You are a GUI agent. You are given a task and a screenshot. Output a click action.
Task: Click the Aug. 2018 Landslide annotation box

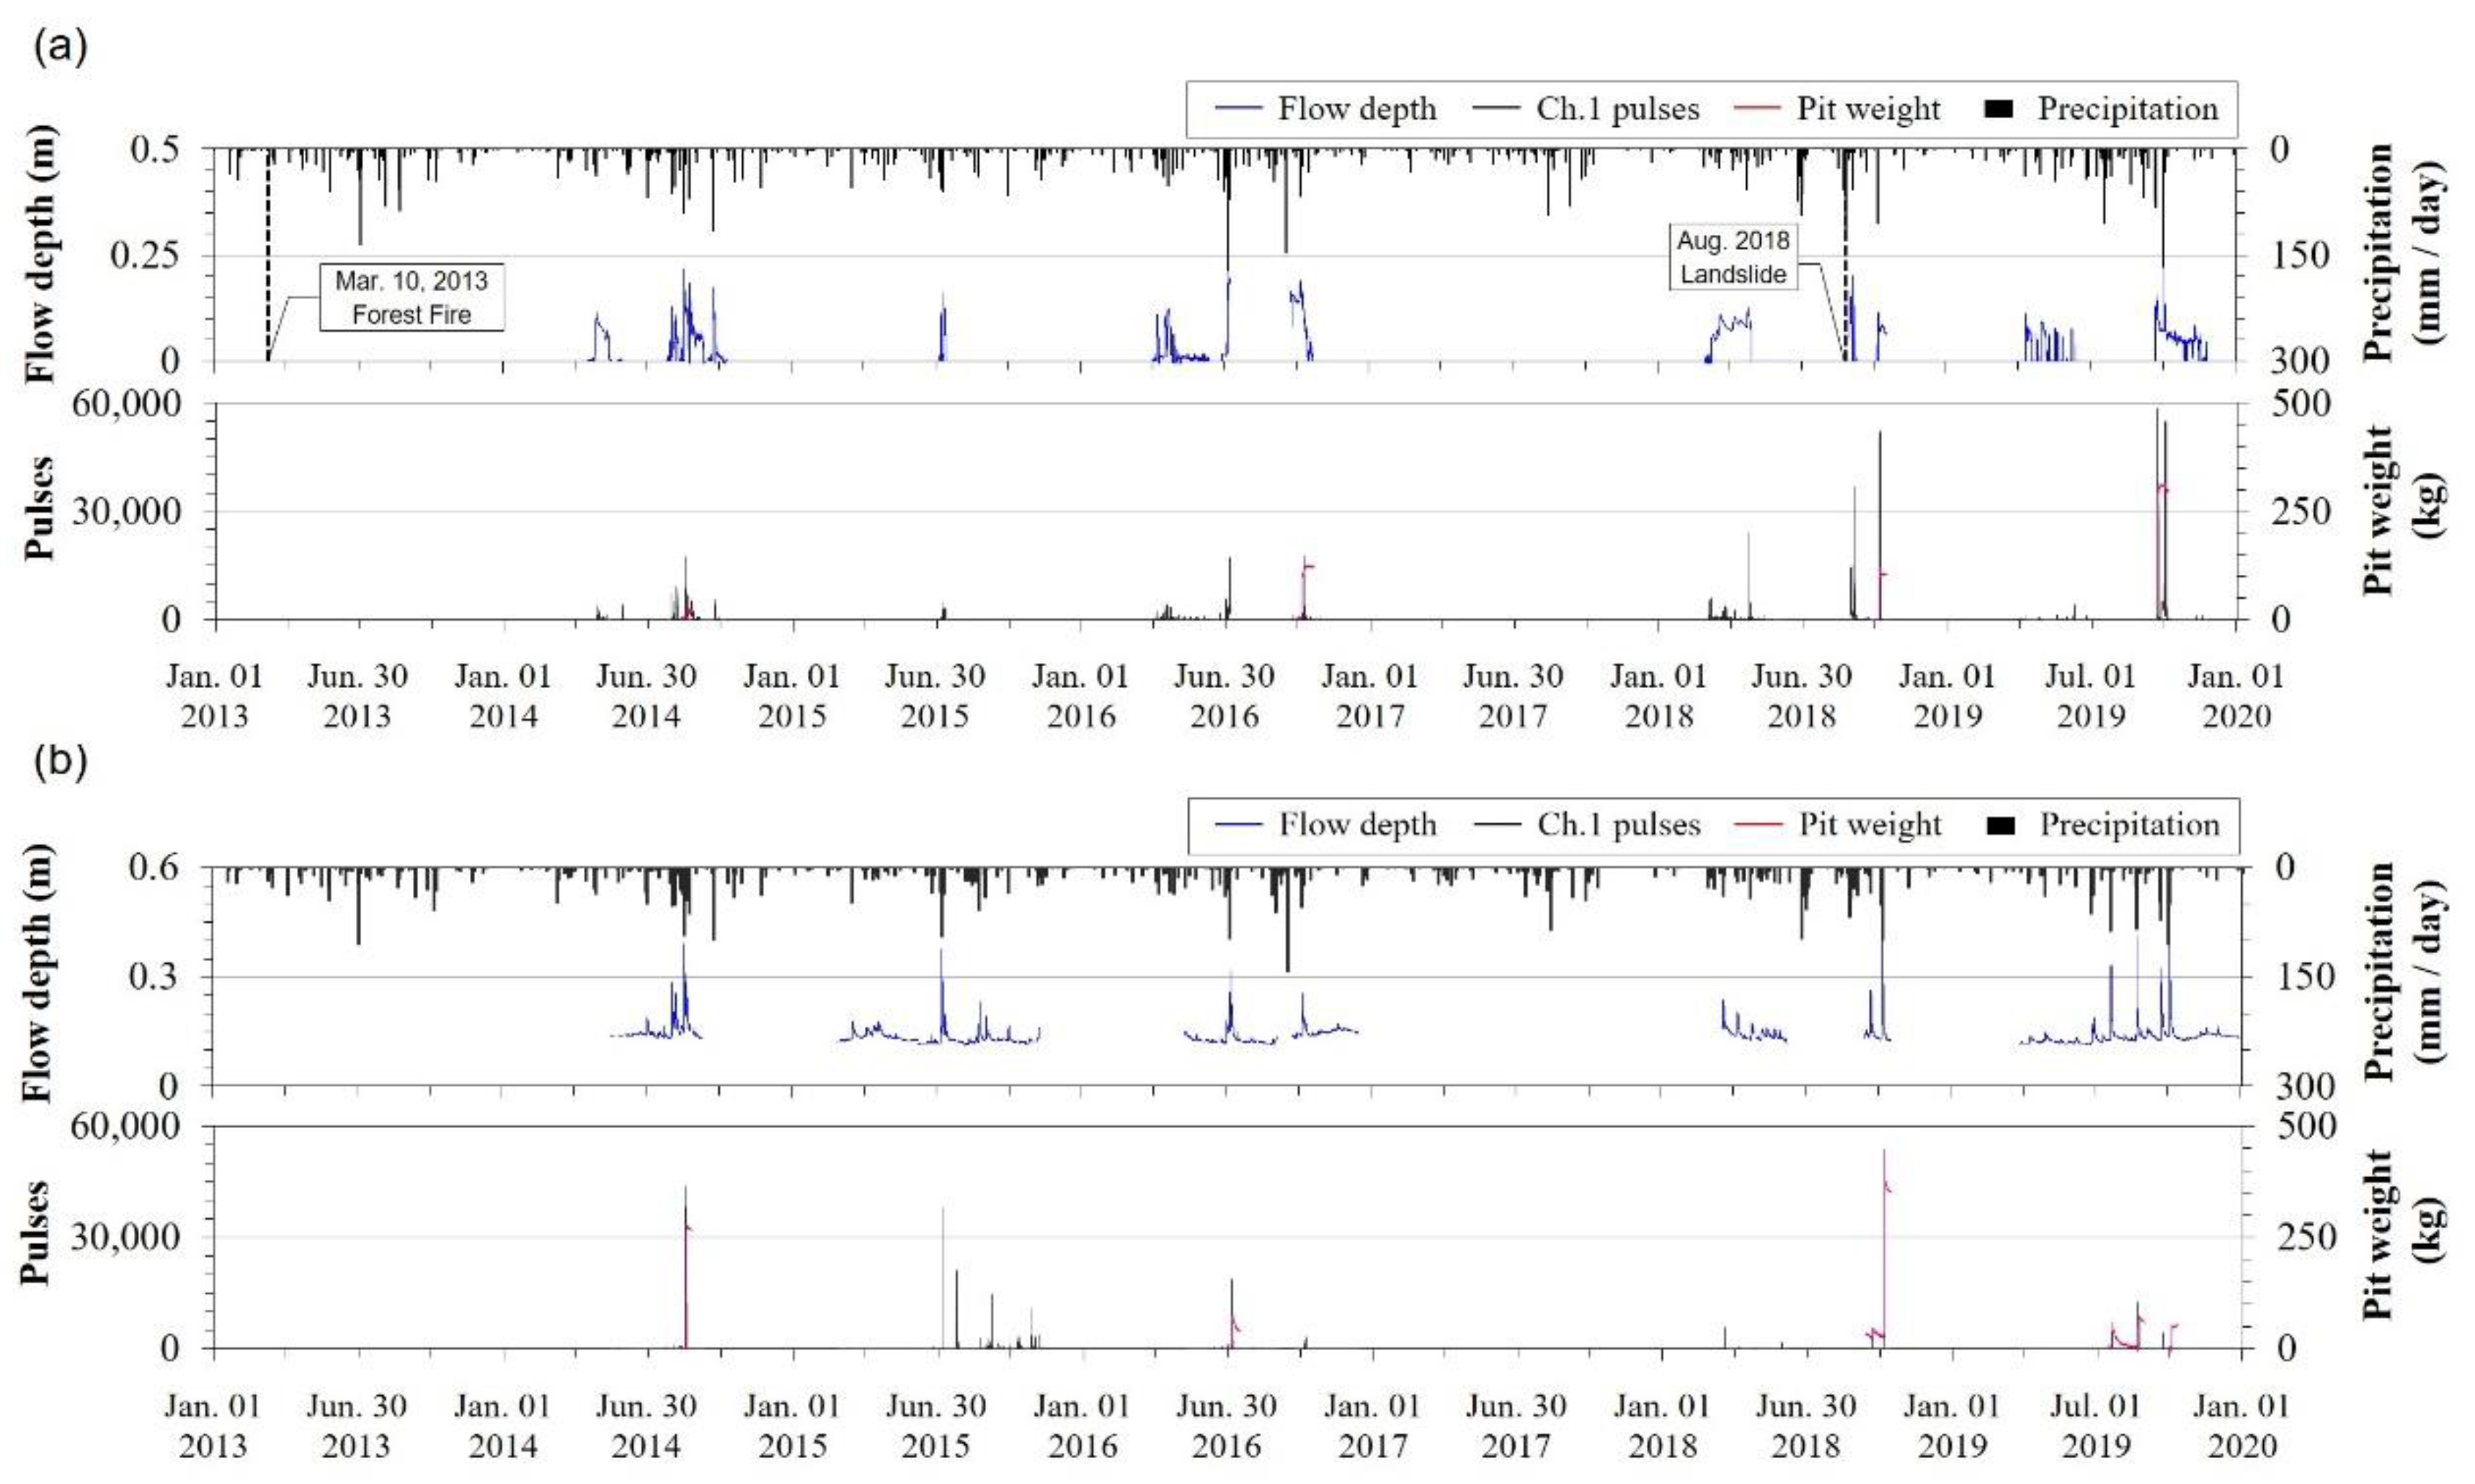pos(1732,257)
